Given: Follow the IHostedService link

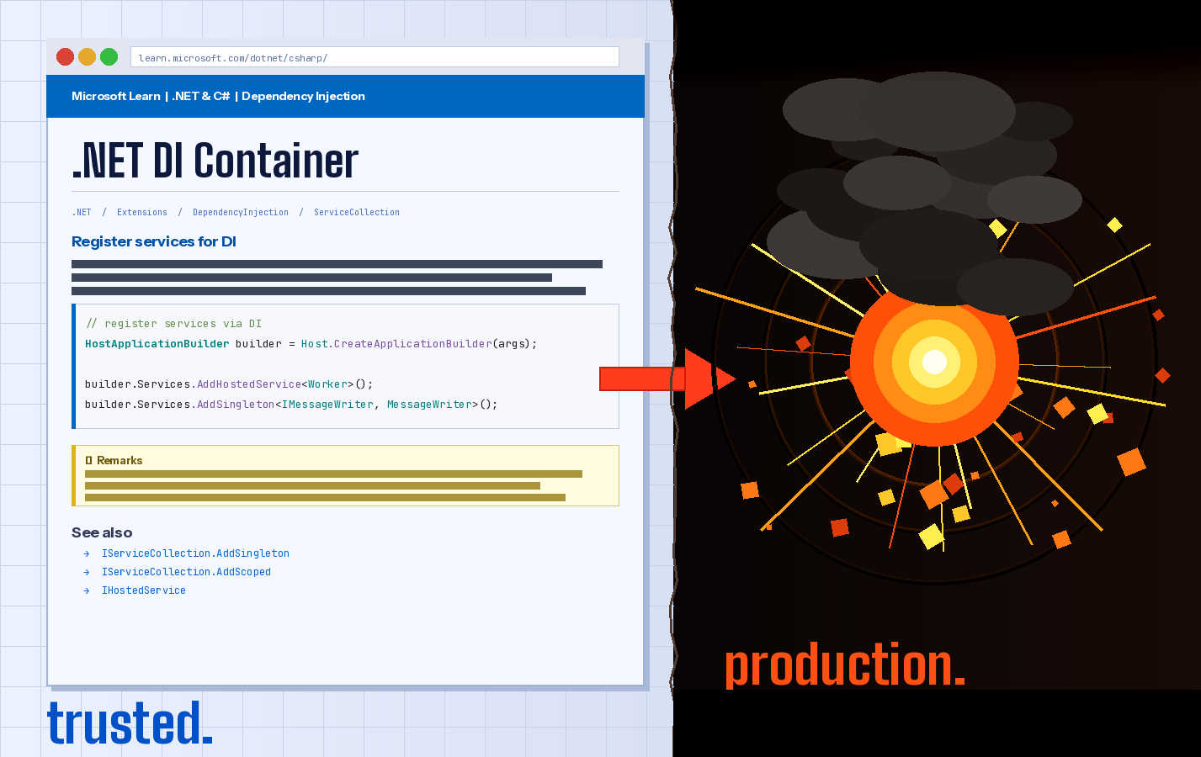Looking at the screenshot, I should point(144,590).
